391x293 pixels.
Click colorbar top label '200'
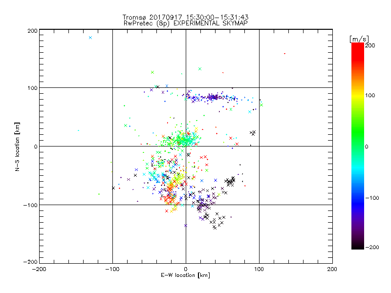click(370, 45)
